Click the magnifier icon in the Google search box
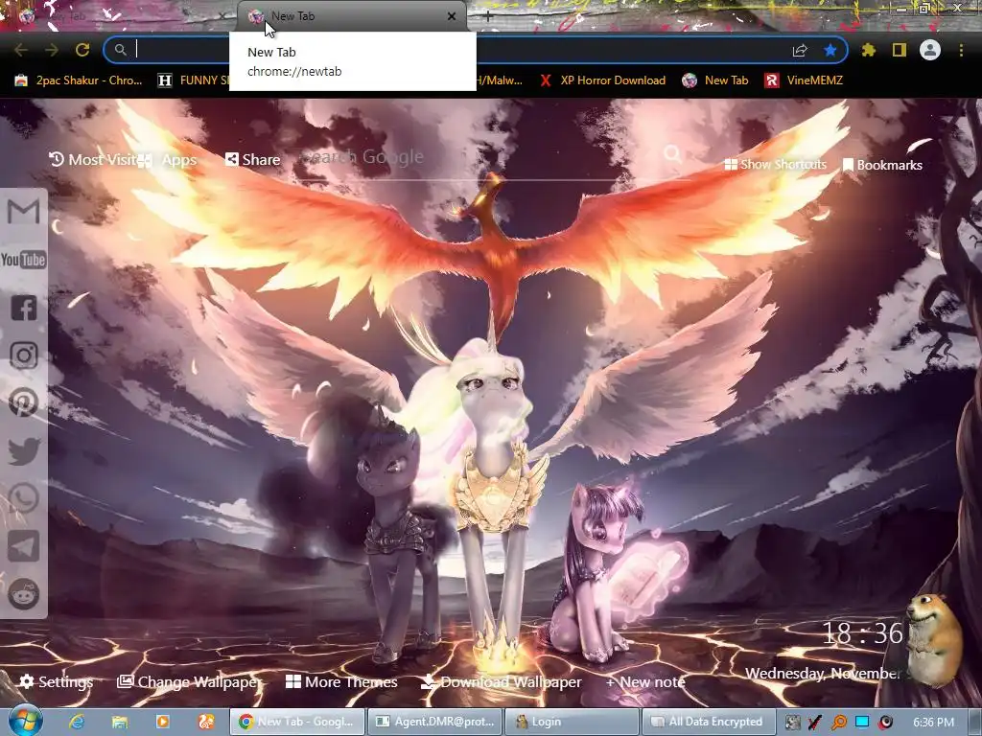Viewport: 982px width, 736px height. 672,153
